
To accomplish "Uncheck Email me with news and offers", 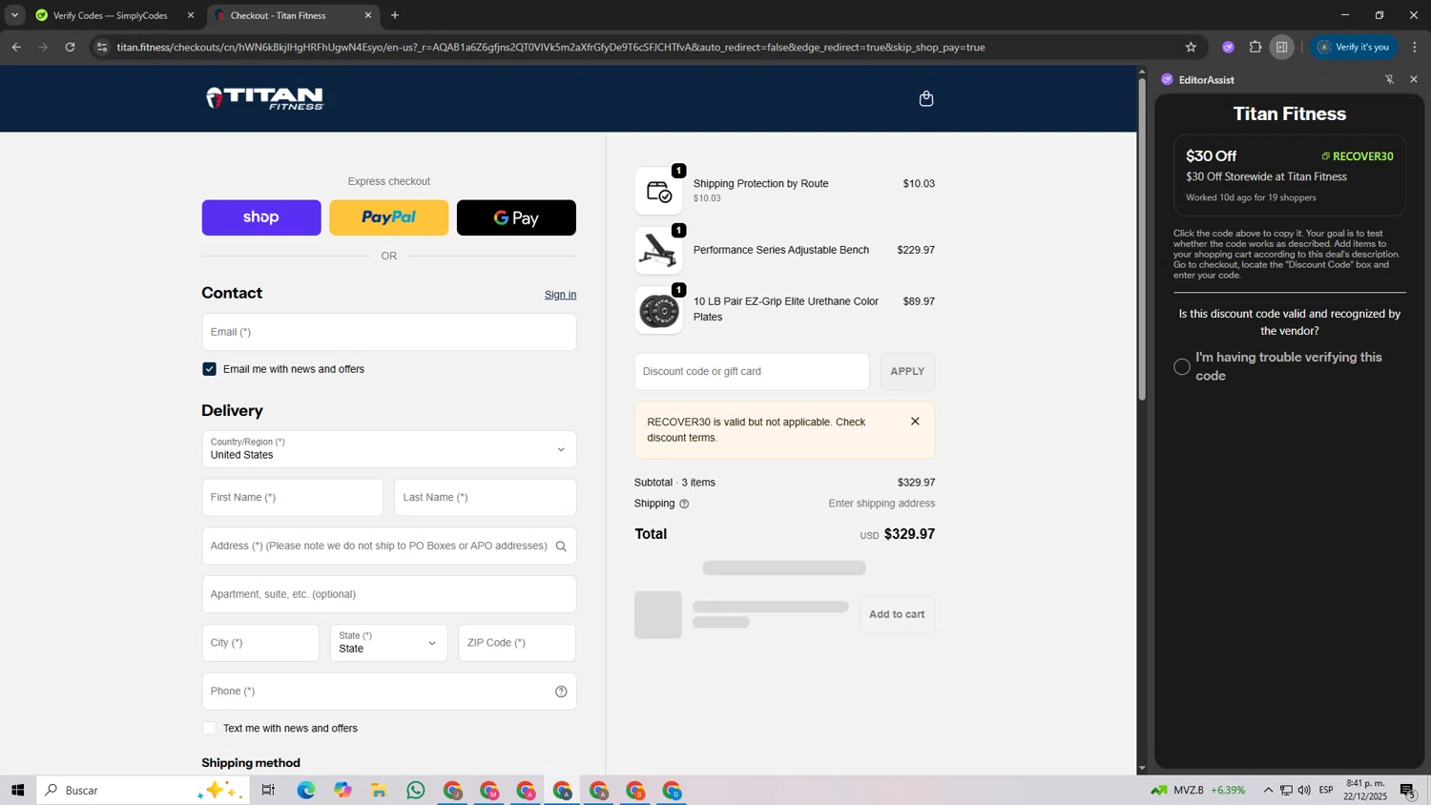I will [x=209, y=369].
